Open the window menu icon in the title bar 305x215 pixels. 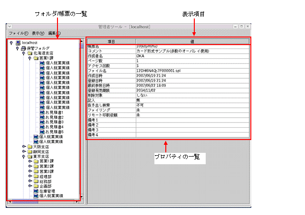coord(10,27)
